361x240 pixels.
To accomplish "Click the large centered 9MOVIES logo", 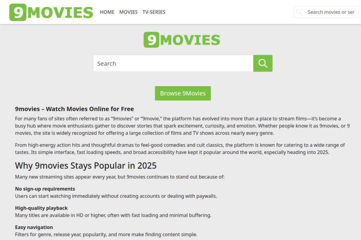I will click(x=182, y=40).
